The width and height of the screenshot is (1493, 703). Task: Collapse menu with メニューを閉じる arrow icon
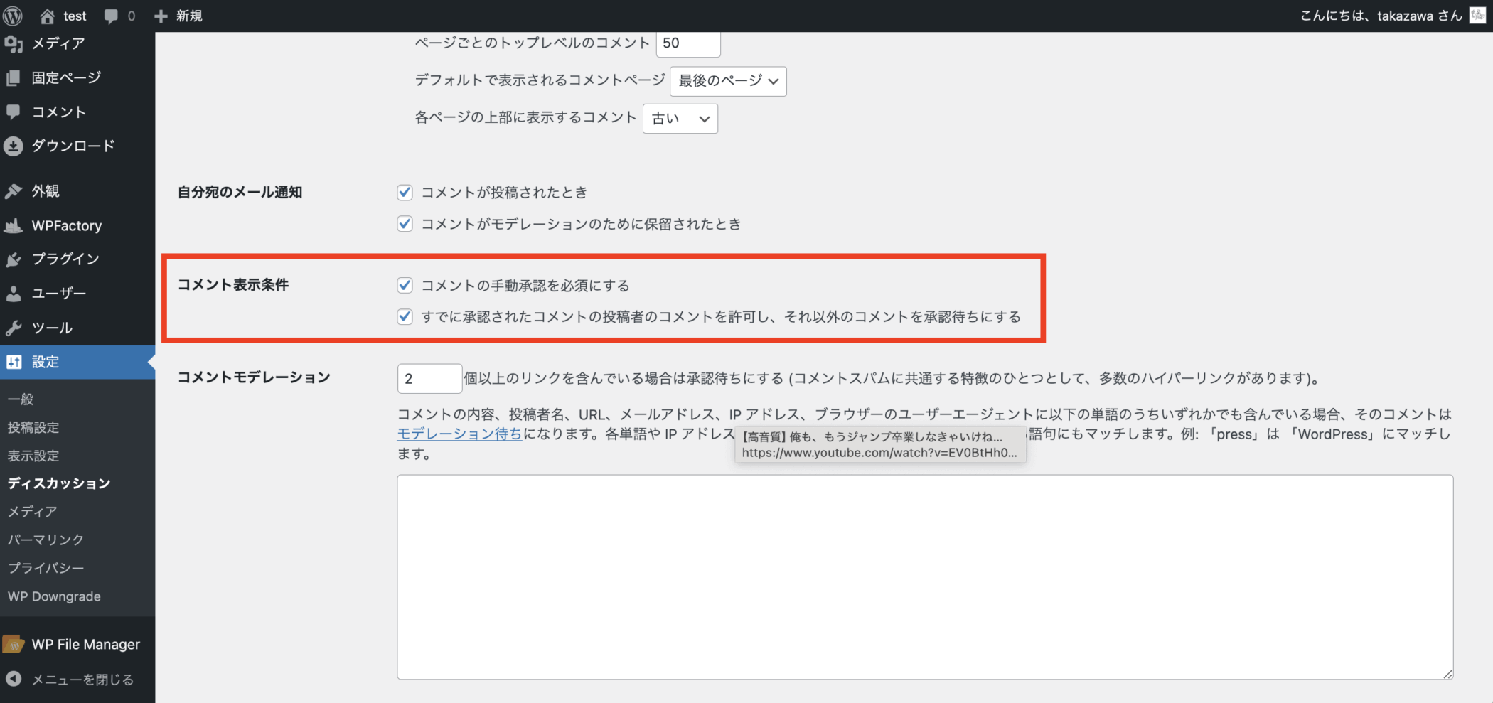14,679
